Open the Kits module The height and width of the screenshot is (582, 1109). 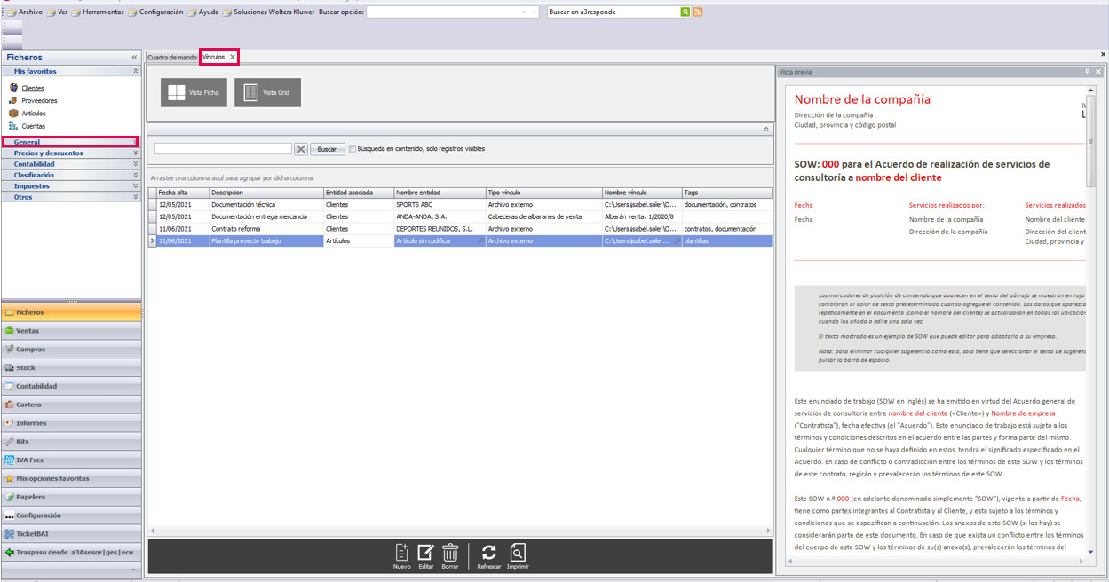point(71,441)
